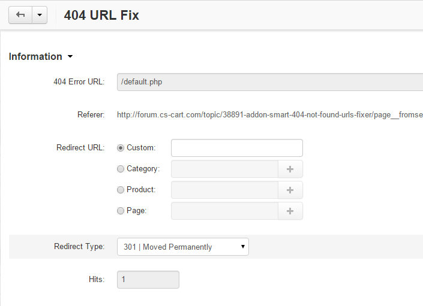Click the Page picker field
423x306 pixels.
click(x=224, y=211)
